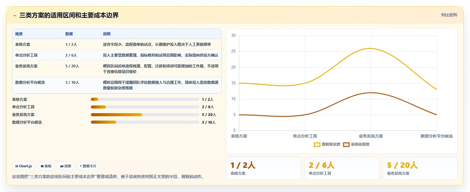This screenshot has width=470, height=192.
Task: Click the 表格方案 progress bar
Action: tap(145, 99)
